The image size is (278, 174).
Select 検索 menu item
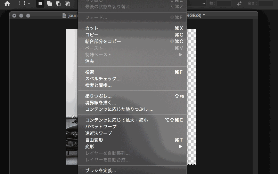click(132, 72)
